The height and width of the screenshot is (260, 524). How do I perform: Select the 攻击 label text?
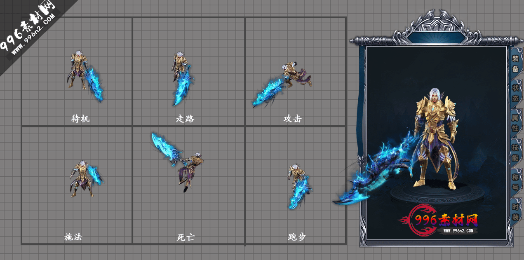click(x=293, y=119)
